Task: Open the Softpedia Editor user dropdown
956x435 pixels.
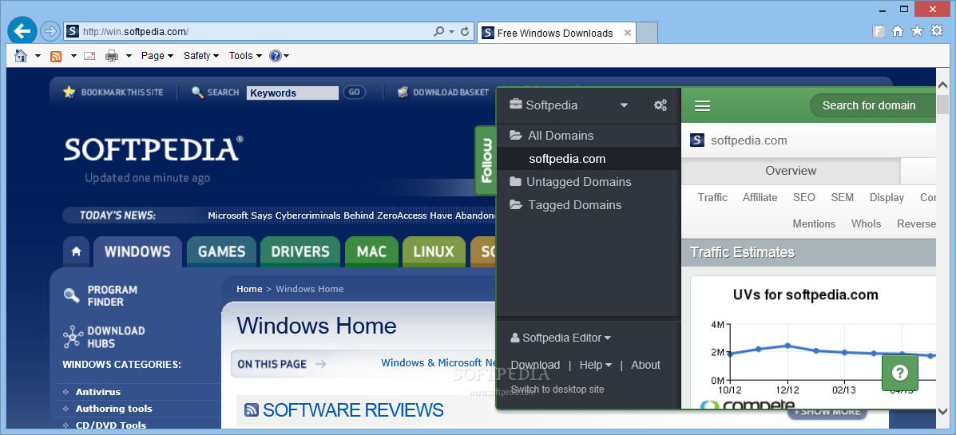Action: point(561,338)
